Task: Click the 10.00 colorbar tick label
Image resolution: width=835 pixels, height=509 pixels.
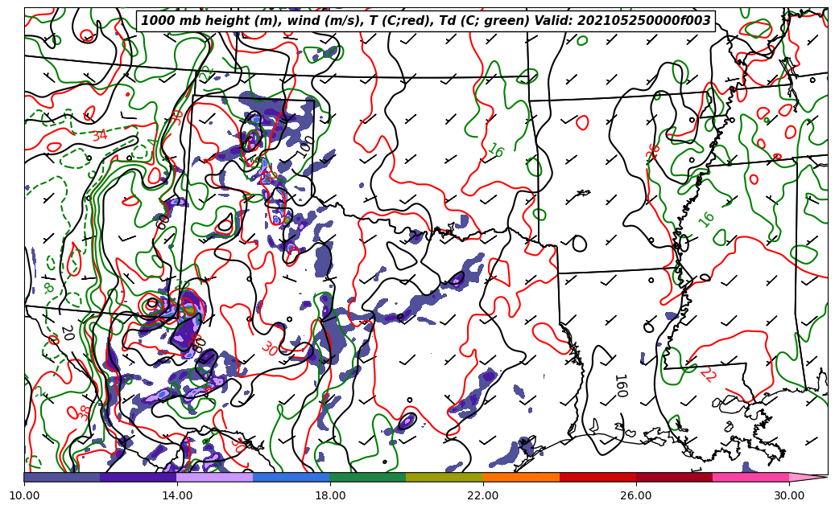Action: pos(24,496)
